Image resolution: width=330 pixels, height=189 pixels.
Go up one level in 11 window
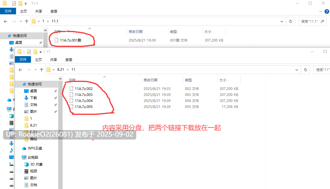pyautogui.click(x=42, y=70)
